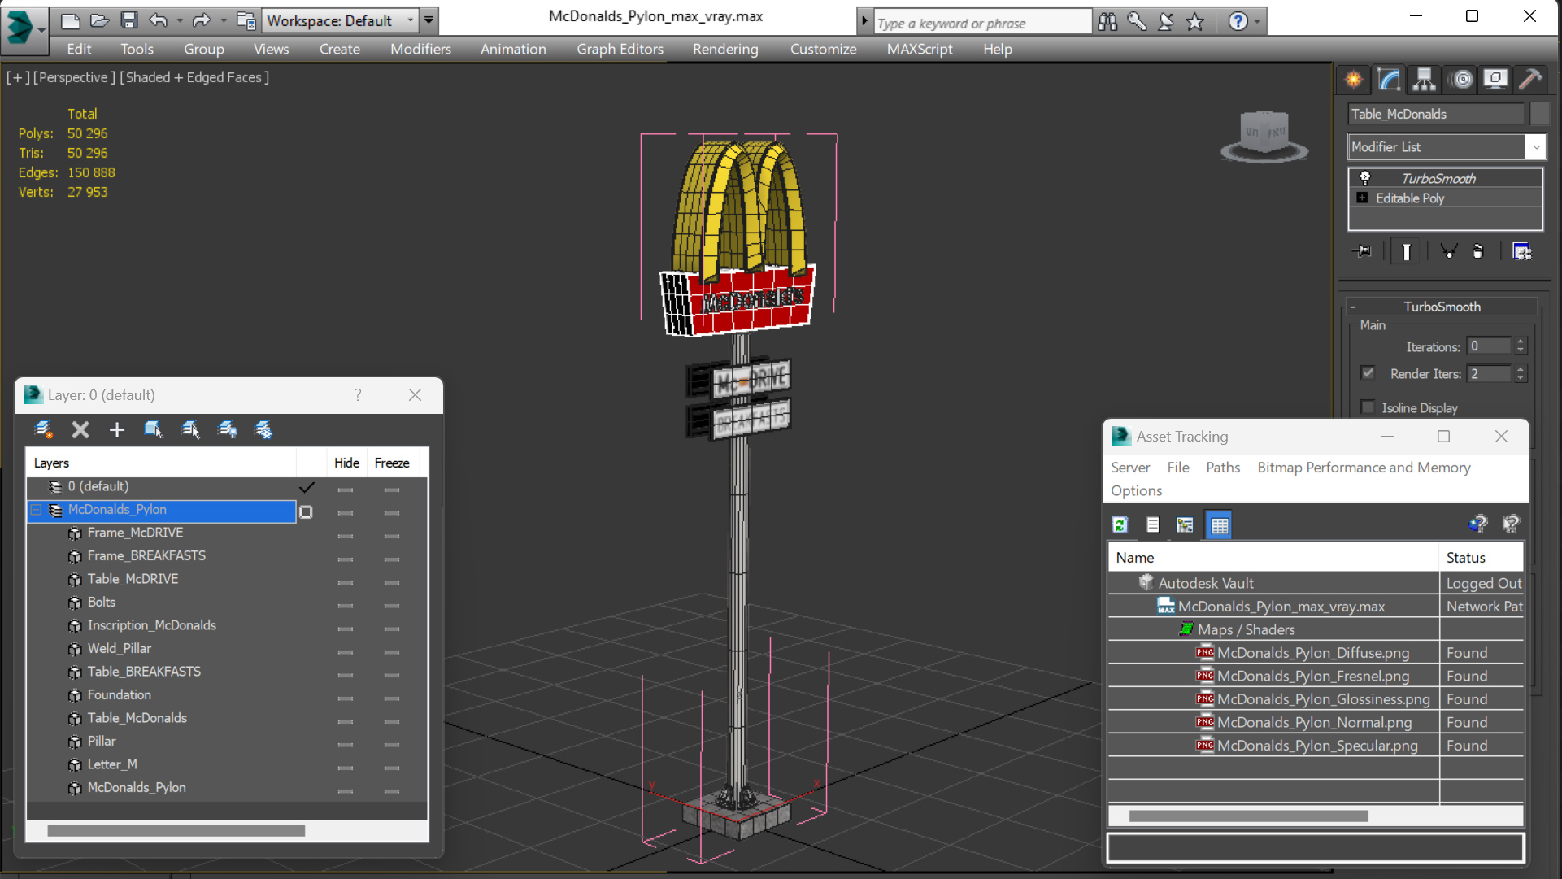Set layer 0 (default) as current
The height and width of the screenshot is (879, 1562).
click(x=307, y=487)
